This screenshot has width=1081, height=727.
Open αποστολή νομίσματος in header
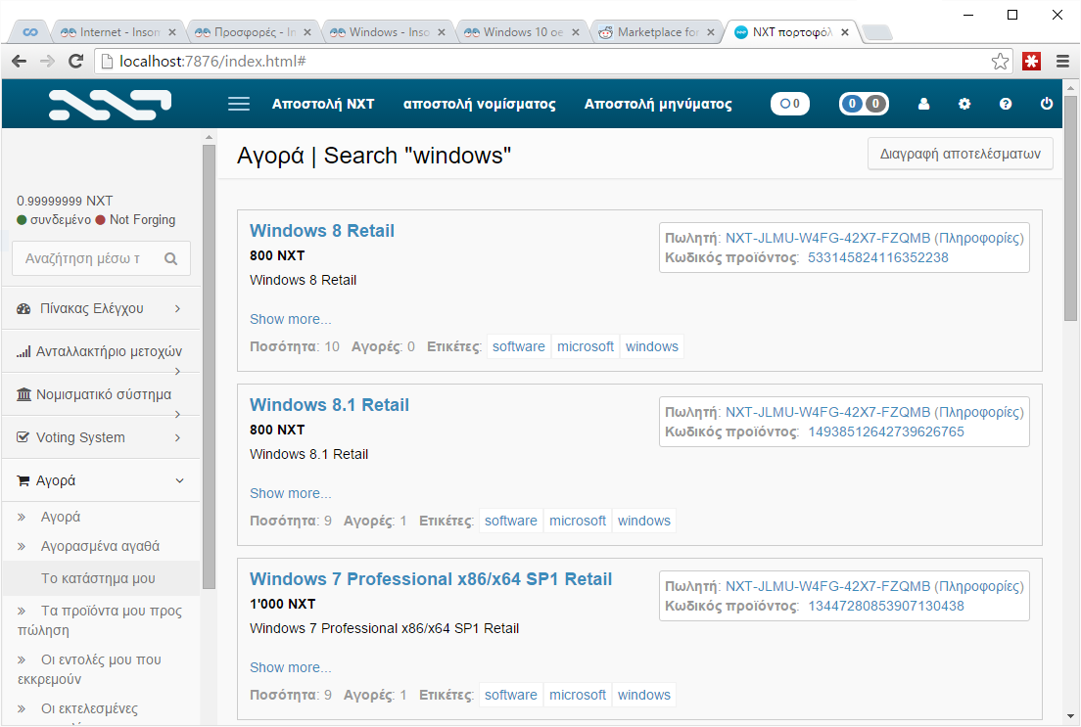[x=479, y=104]
